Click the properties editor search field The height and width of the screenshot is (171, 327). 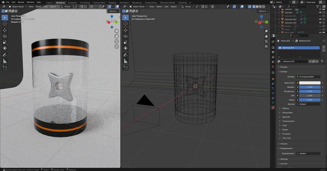click(x=299, y=35)
